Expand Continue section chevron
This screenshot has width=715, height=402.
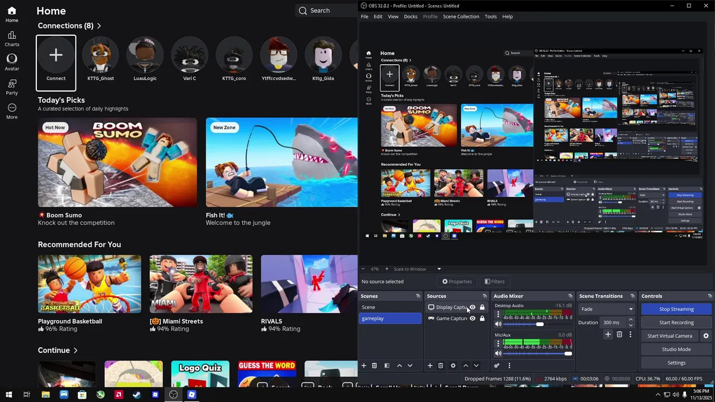(x=75, y=351)
